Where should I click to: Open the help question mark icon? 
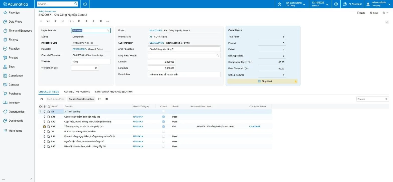click(336, 4)
